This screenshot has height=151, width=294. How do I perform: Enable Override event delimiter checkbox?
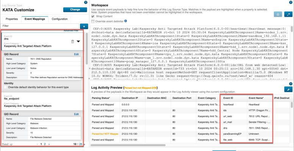point(93,21)
